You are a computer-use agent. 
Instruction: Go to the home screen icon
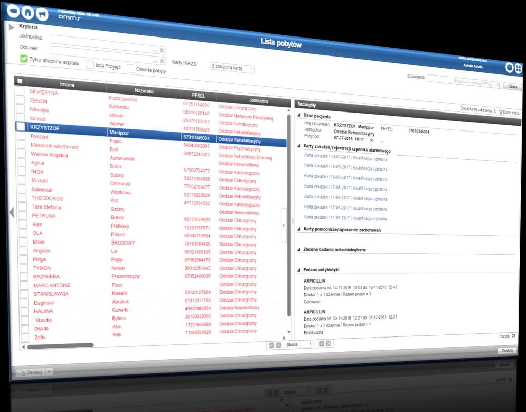coord(28,12)
